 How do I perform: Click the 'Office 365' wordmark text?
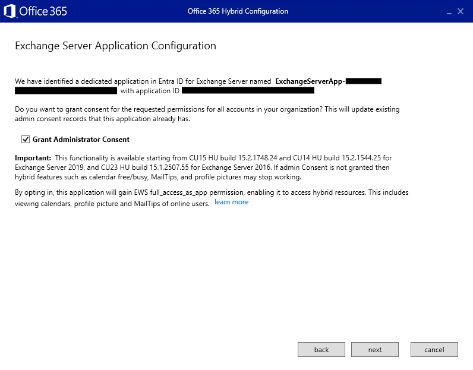43,11
